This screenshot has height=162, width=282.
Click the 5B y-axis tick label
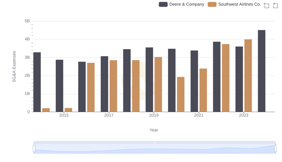pyautogui.click(x=27, y=21)
